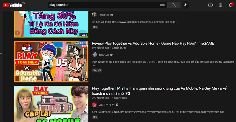Open the Play Together vs Adorable Home thumbnail

(51, 61)
